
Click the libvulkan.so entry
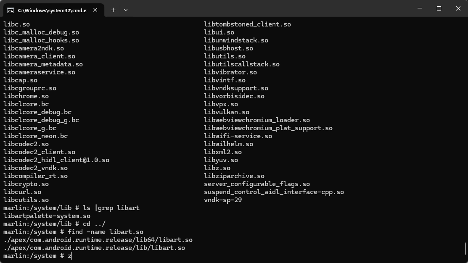point(227,112)
